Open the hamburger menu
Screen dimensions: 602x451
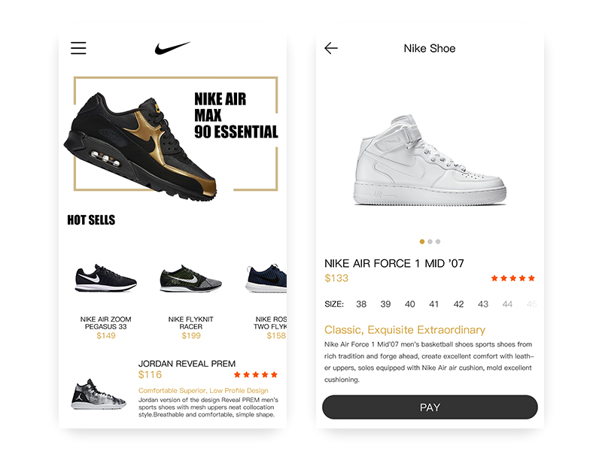click(x=78, y=48)
